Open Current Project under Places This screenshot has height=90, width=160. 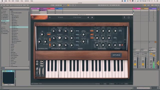pyautogui.click(x=6, y=32)
